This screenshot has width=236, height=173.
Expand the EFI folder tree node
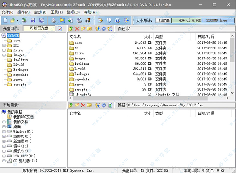pyautogui.click(x=4, y=45)
